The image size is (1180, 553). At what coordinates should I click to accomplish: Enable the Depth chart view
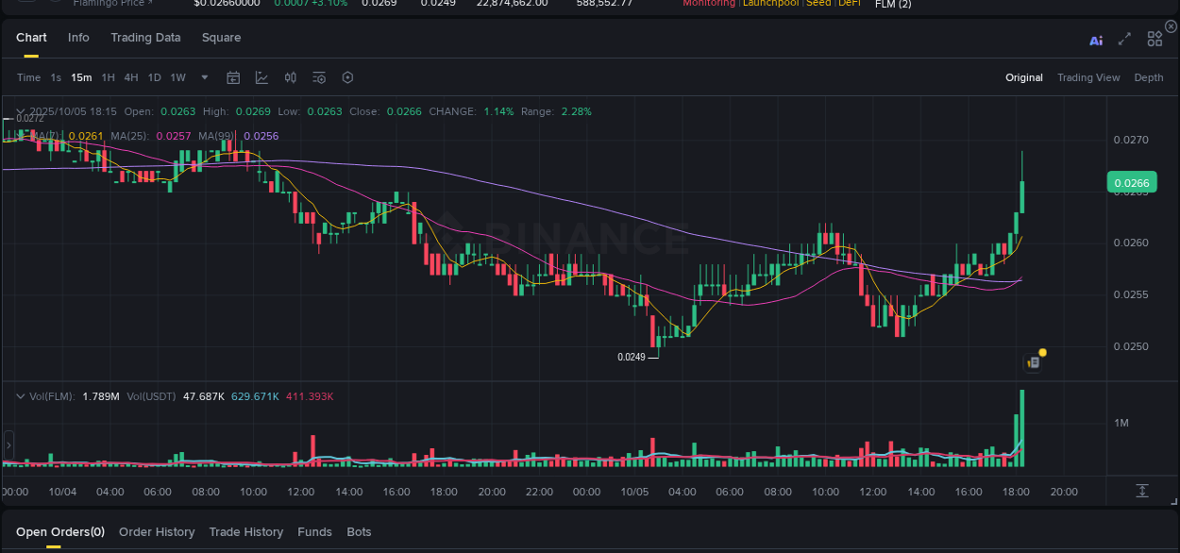pos(1149,77)
